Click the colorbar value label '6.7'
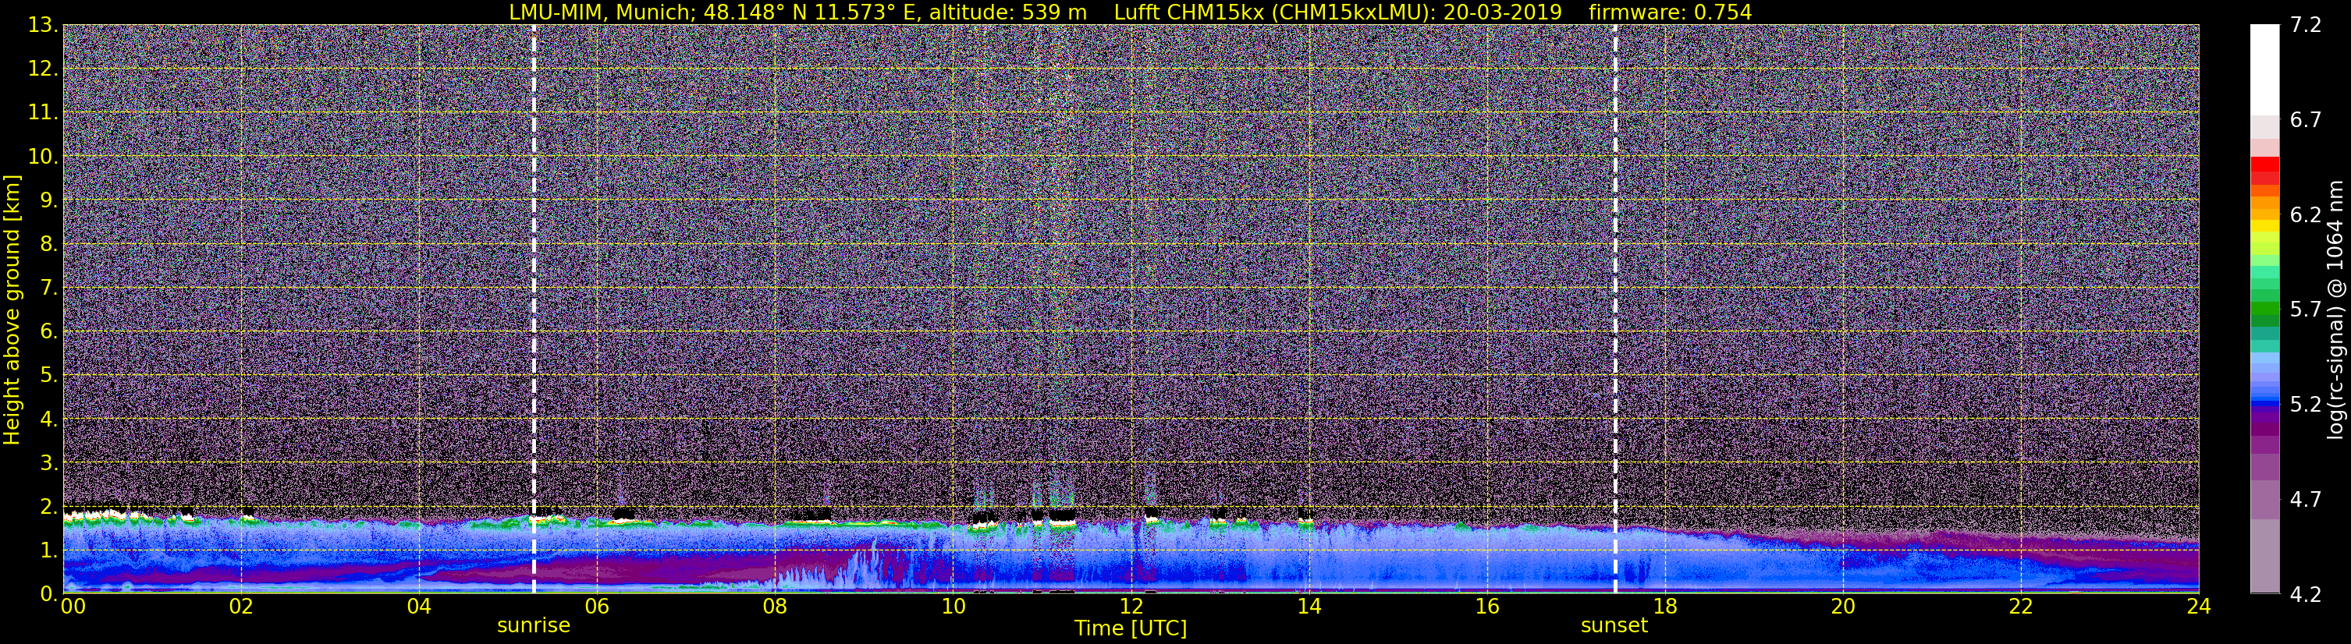 [x=2304, y=119]
